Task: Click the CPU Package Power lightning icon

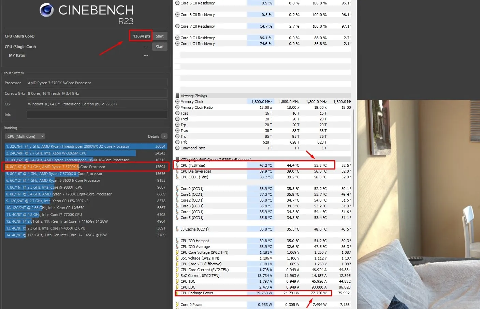Action: coord(177,293)
